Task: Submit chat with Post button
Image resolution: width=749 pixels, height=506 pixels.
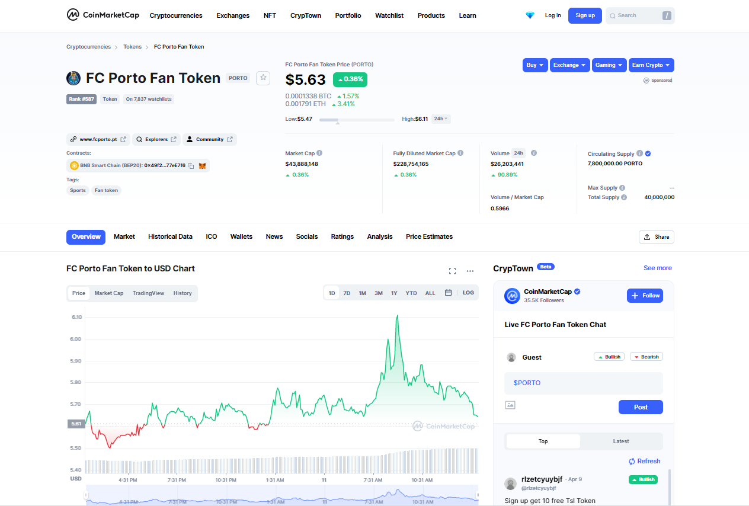Action: click(x=641, y=407)
